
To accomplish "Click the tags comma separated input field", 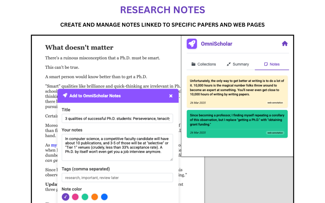I will coord(117,177).
